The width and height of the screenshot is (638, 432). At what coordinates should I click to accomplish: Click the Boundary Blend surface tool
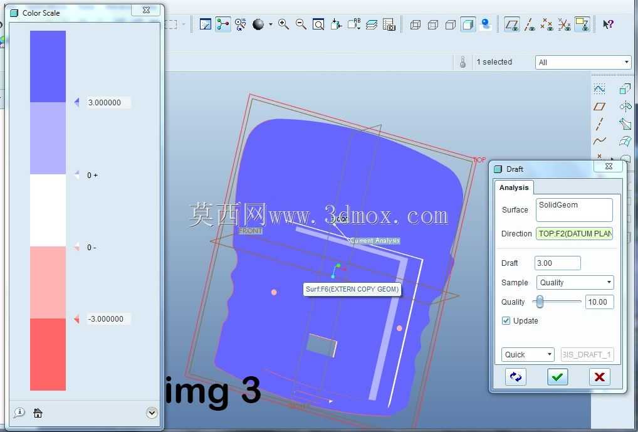[625, 141]
